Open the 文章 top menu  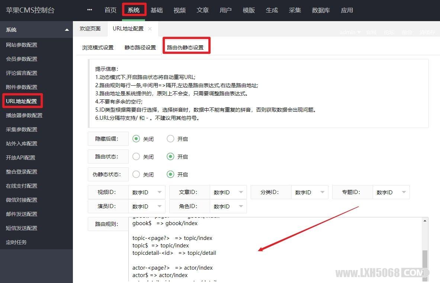[x=203, y=10]
